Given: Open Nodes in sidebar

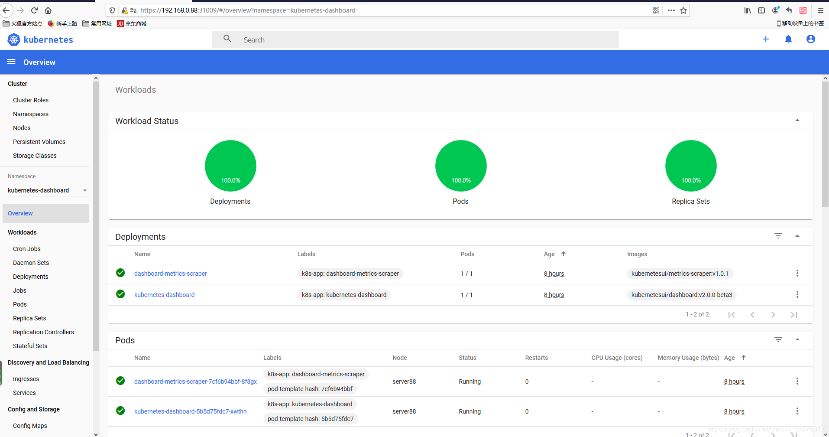Looking at the screenshot, I should 22,128.
